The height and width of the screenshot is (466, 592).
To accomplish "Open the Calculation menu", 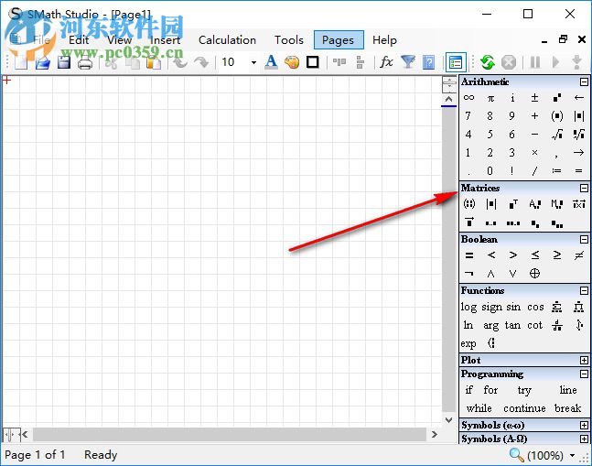I will pyautogui.click(x=227, y=40).
